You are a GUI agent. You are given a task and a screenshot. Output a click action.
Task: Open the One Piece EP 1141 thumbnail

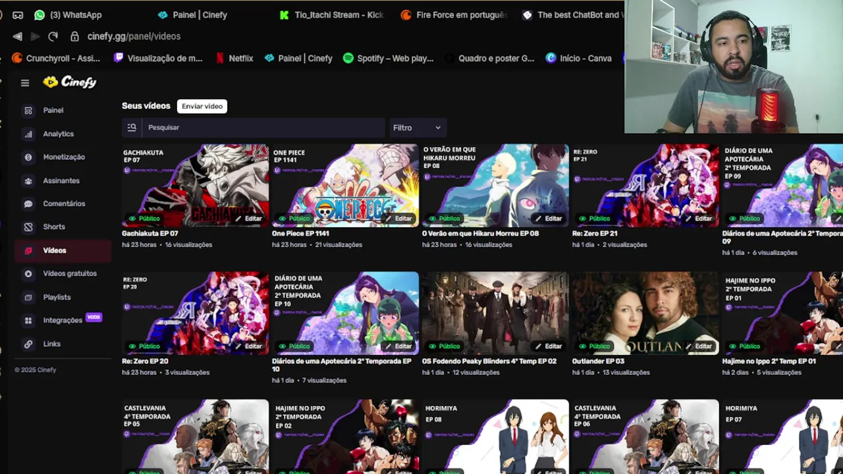pyautogui.click(x=345, y=185)
